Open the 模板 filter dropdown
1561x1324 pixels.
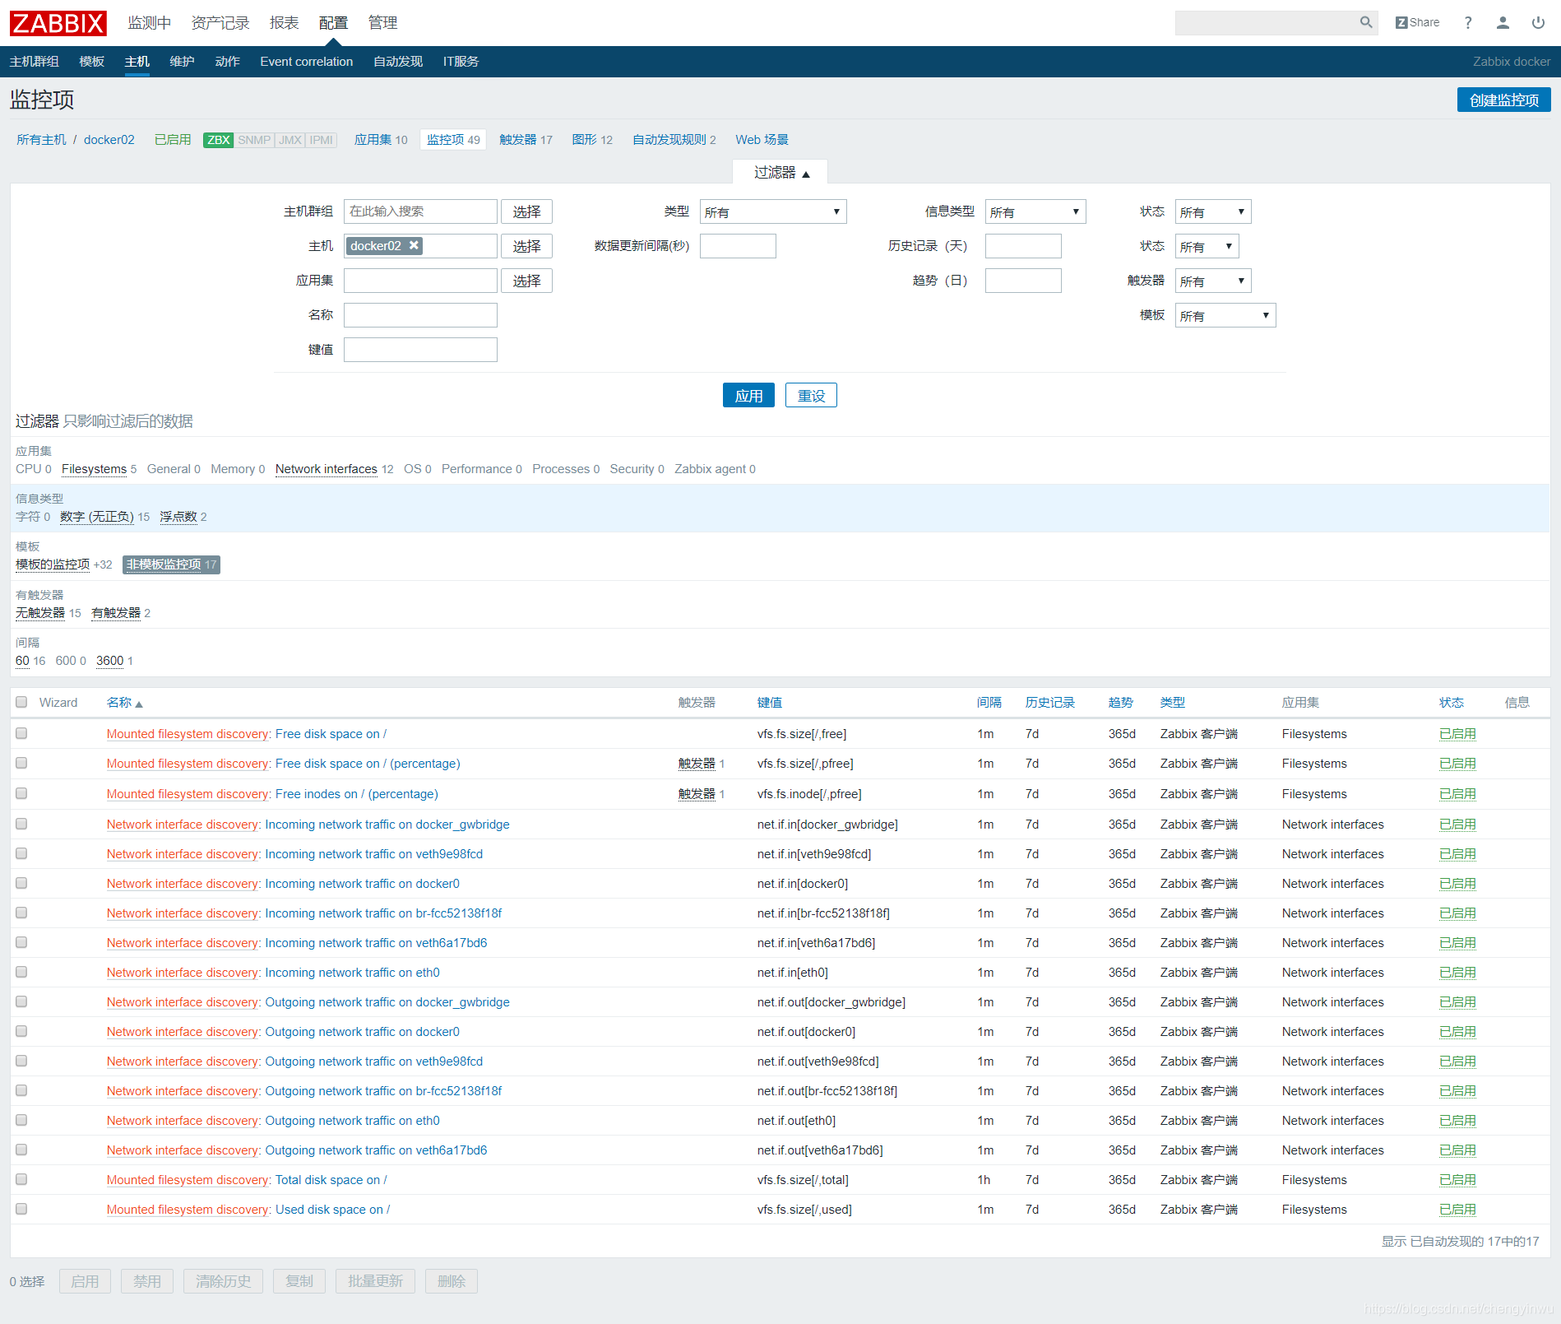coord(1225,315)
